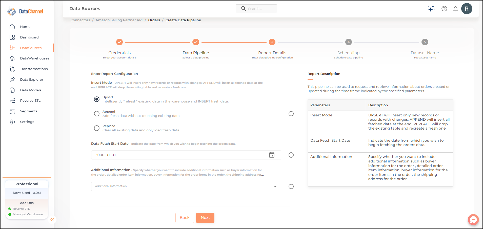
Task: Click the Transformations icon
Action: point(12,69)
